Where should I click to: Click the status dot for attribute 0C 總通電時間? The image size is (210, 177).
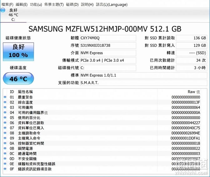coord(5,153)
